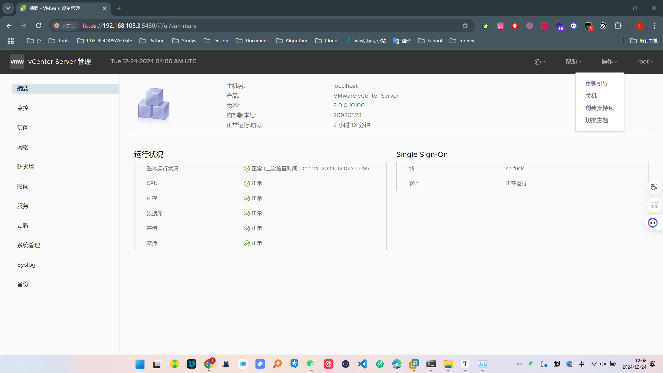Open the Cloud bookmark folder
Screen dimensions: 663x373
[326, 41]
